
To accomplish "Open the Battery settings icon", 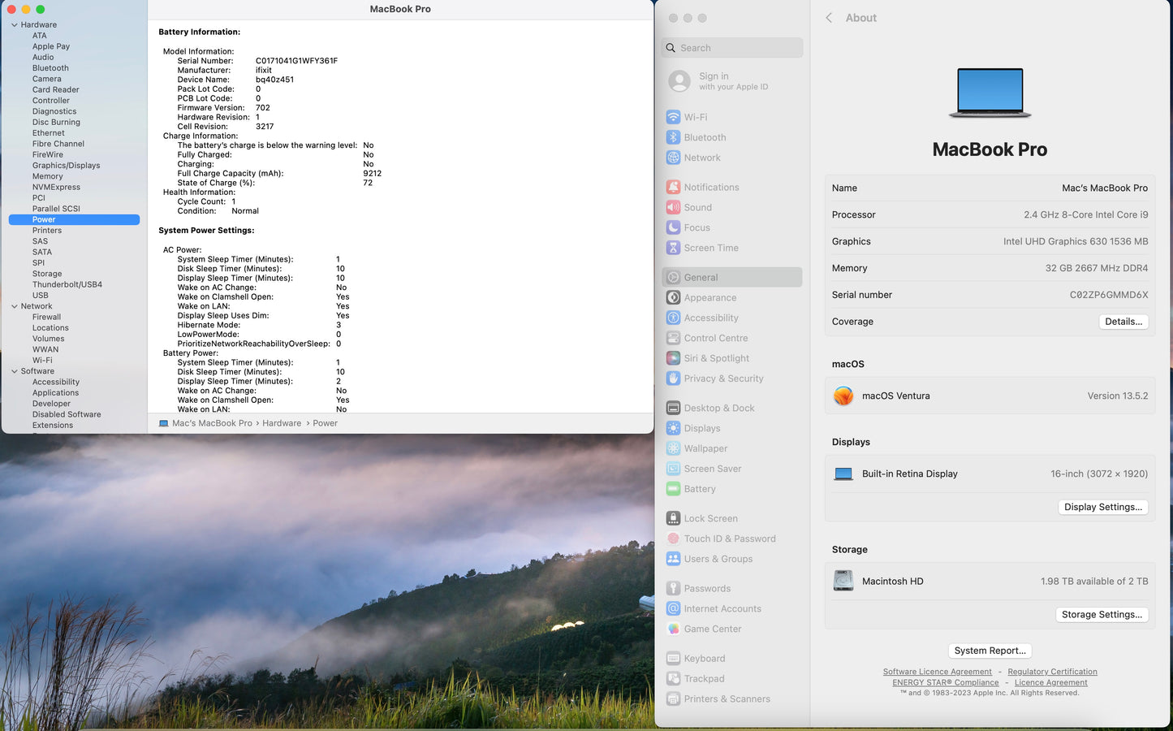I will click(673, 489).
